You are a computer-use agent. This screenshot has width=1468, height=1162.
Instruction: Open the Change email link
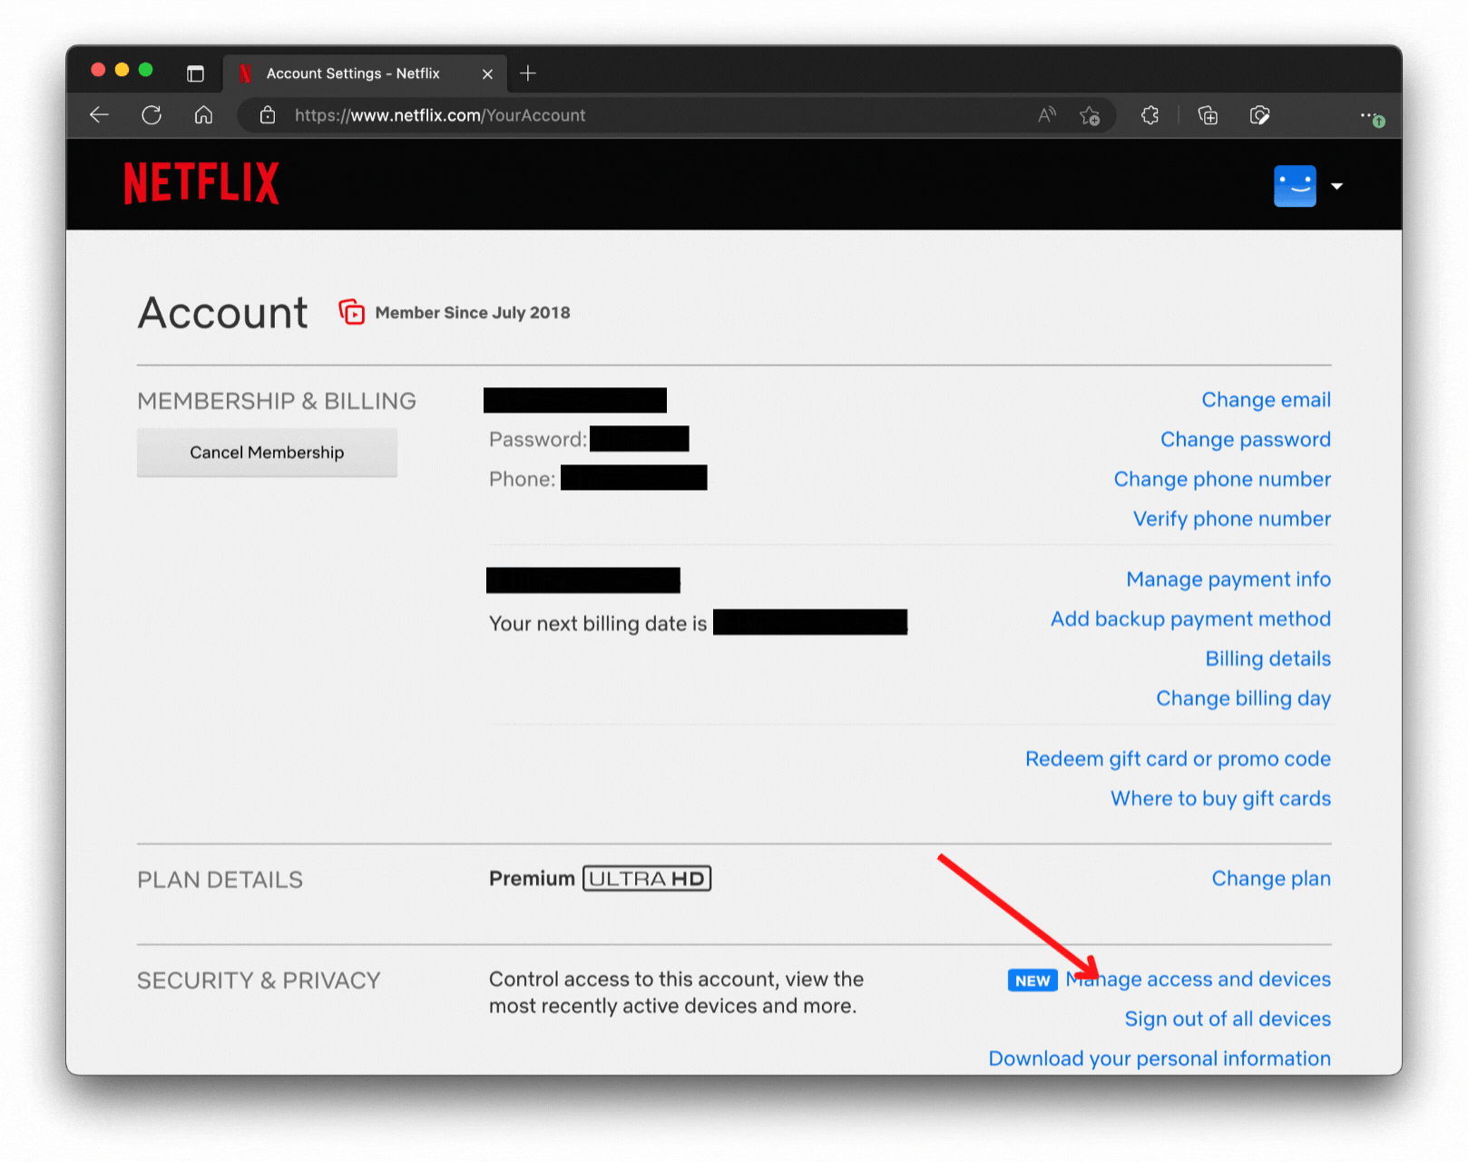click(1266, 400)
